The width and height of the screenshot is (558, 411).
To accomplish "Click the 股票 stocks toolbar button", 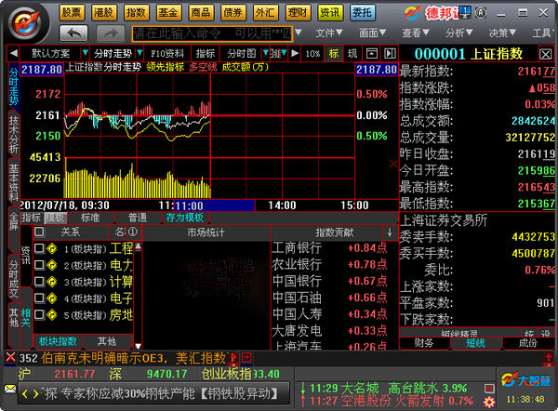I will (71, 12).
